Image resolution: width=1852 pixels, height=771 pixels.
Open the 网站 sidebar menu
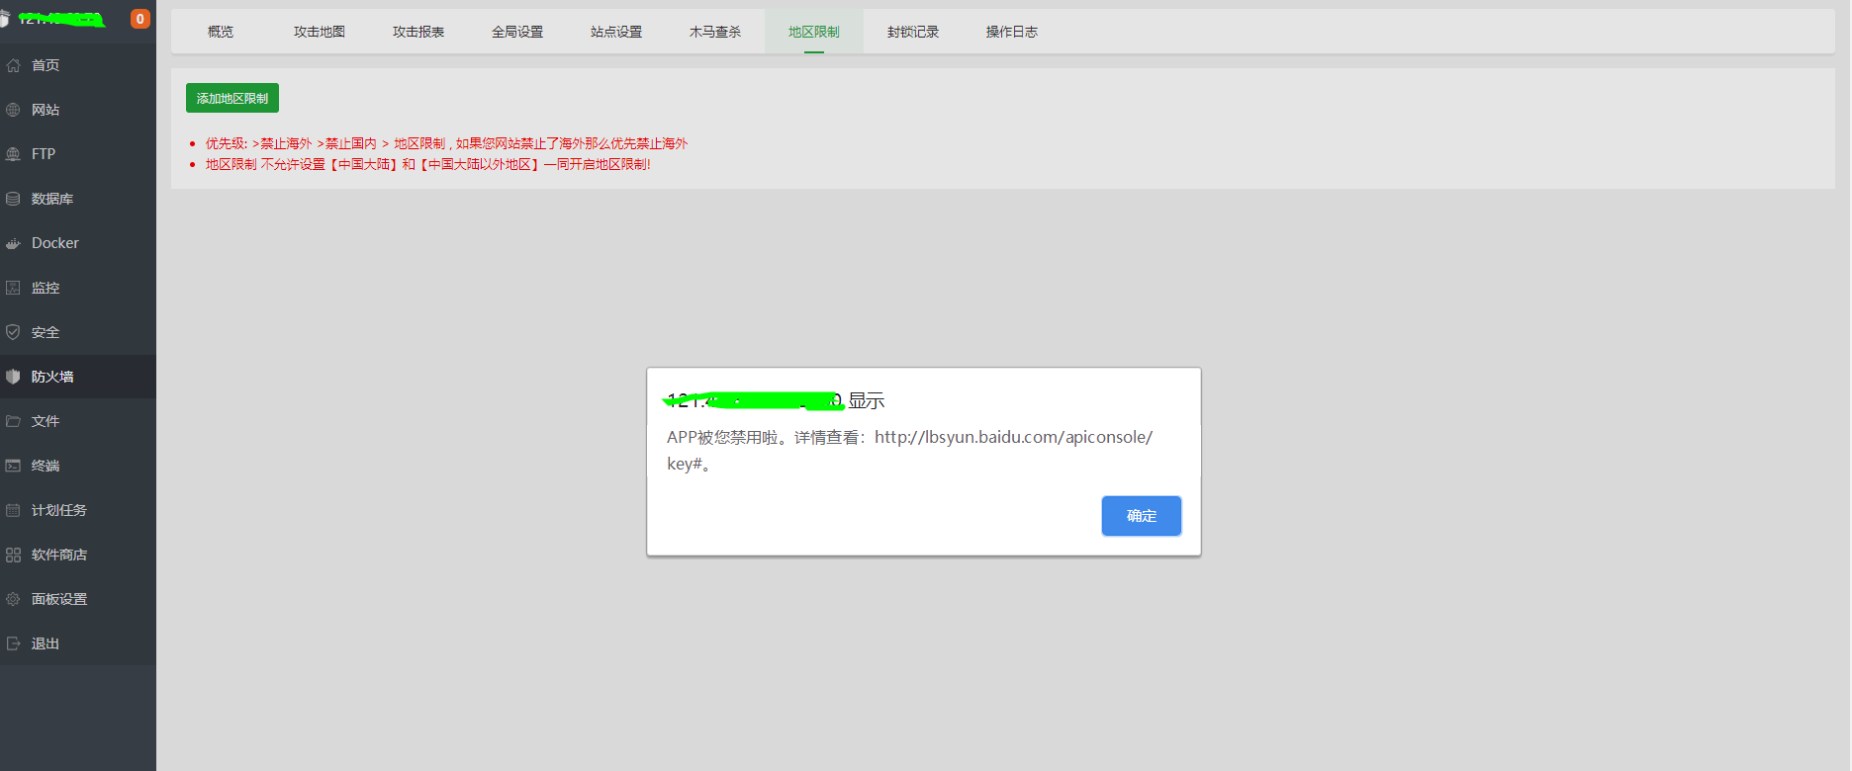tap(78, 110)
